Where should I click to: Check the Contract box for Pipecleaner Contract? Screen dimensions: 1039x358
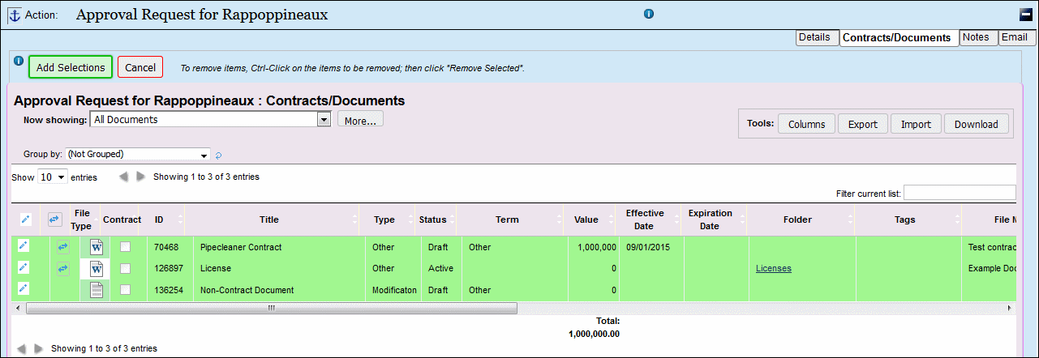coord(125,247)
